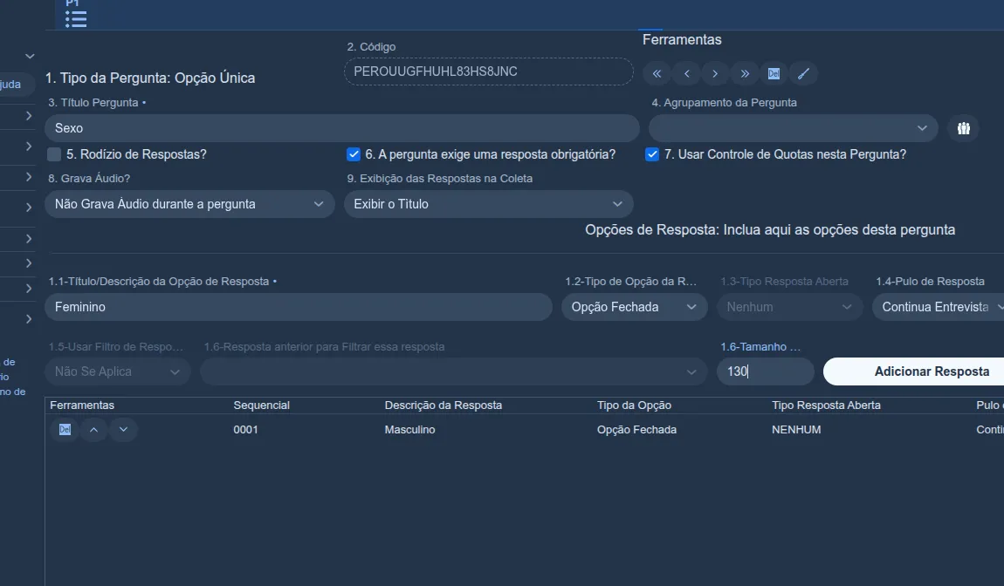This screenshot has height=586, width=1004.
Task: Go to next question arrow
Action: point(715,73)
